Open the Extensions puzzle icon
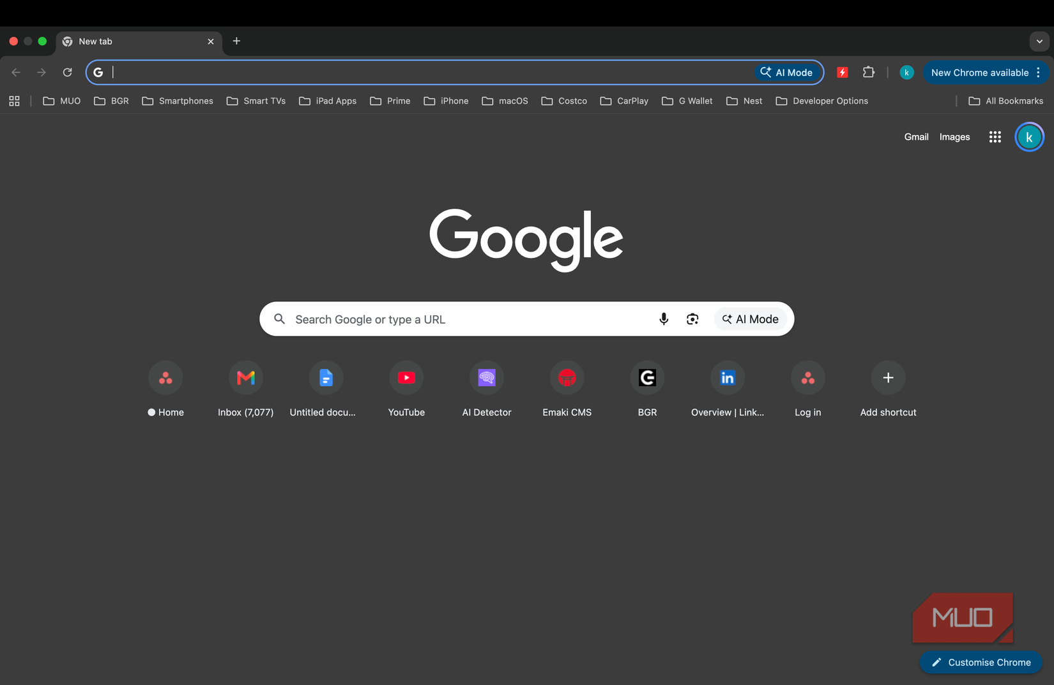This screenshot has height=685, width=1054. click(x=868, y=72)
